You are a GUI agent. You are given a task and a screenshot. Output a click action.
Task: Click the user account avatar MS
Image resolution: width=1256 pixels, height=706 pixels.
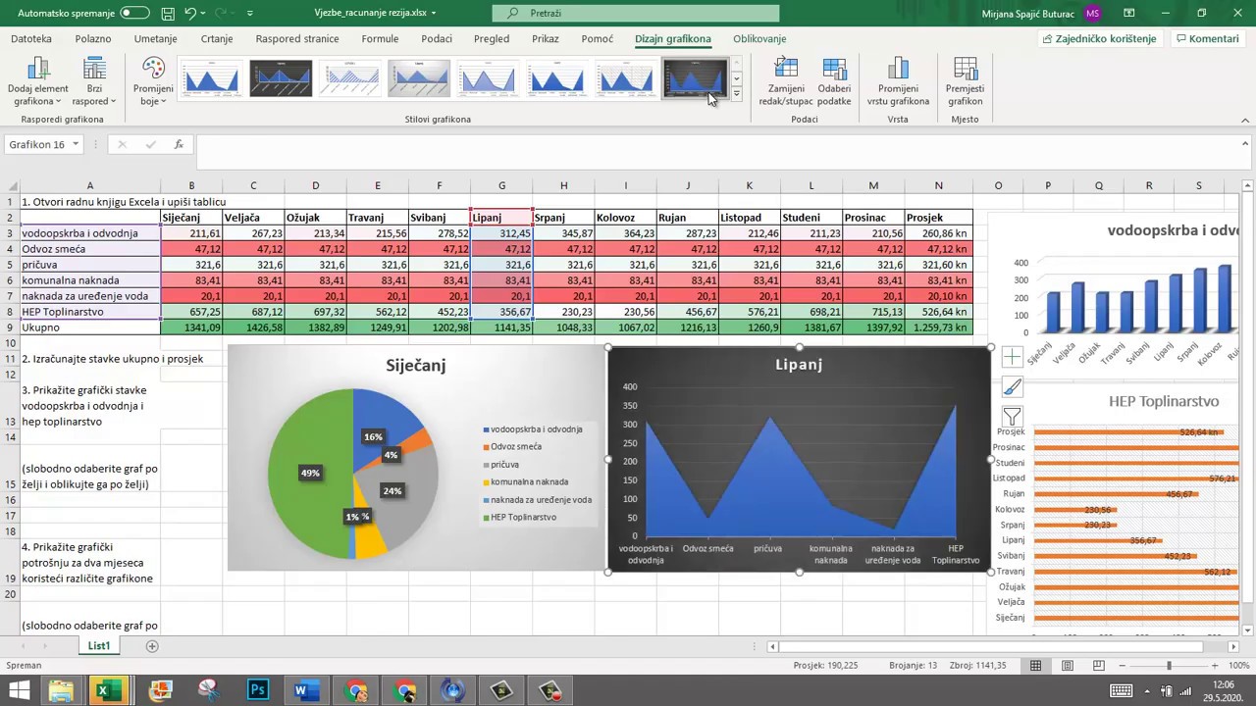(x=1093, y=14)
